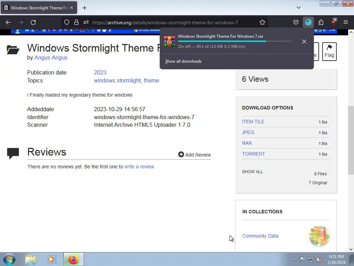Viewport: 354px width, 266px height.
Task: Open the taskbar clock and date
Action: [x=336, y=259]
